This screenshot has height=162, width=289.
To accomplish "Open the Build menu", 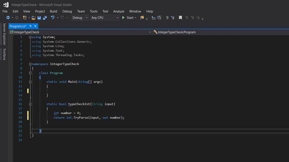I will pyautogui.click(x=53, y=11).
